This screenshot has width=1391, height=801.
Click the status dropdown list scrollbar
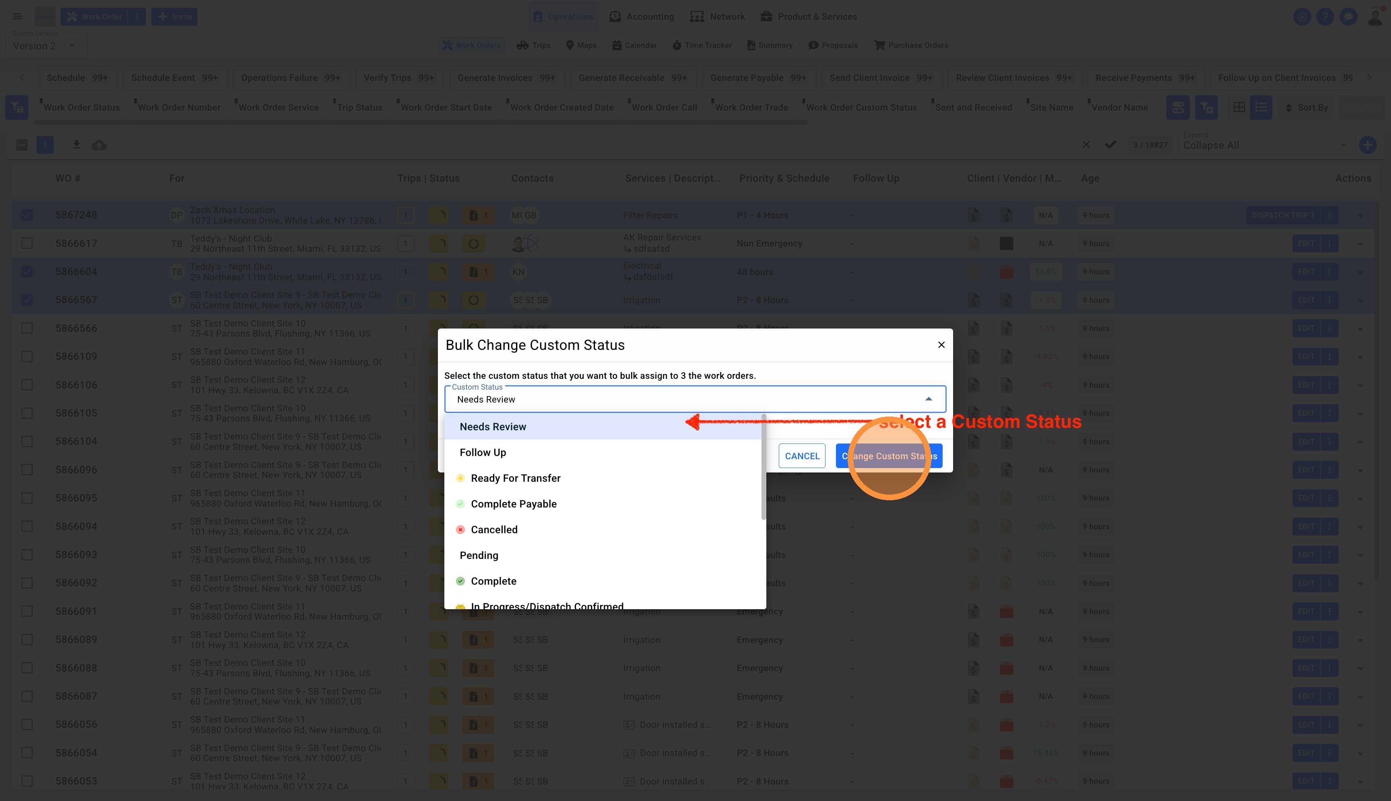pyautogui.click(x=764, y=468)
